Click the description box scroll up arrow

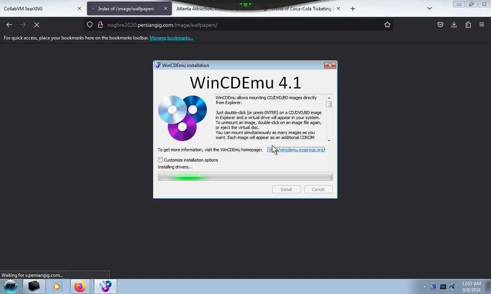pyautogui.click(x=329, y=98)
